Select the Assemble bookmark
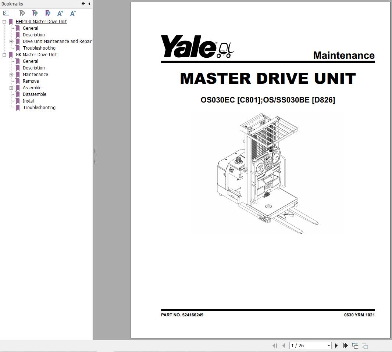 pos(32,88)
